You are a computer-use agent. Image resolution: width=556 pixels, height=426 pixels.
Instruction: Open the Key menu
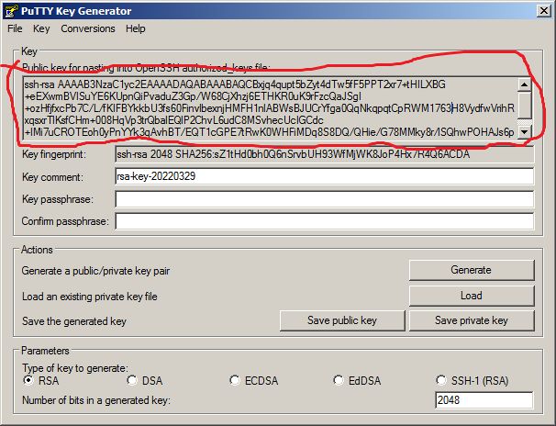42,28
